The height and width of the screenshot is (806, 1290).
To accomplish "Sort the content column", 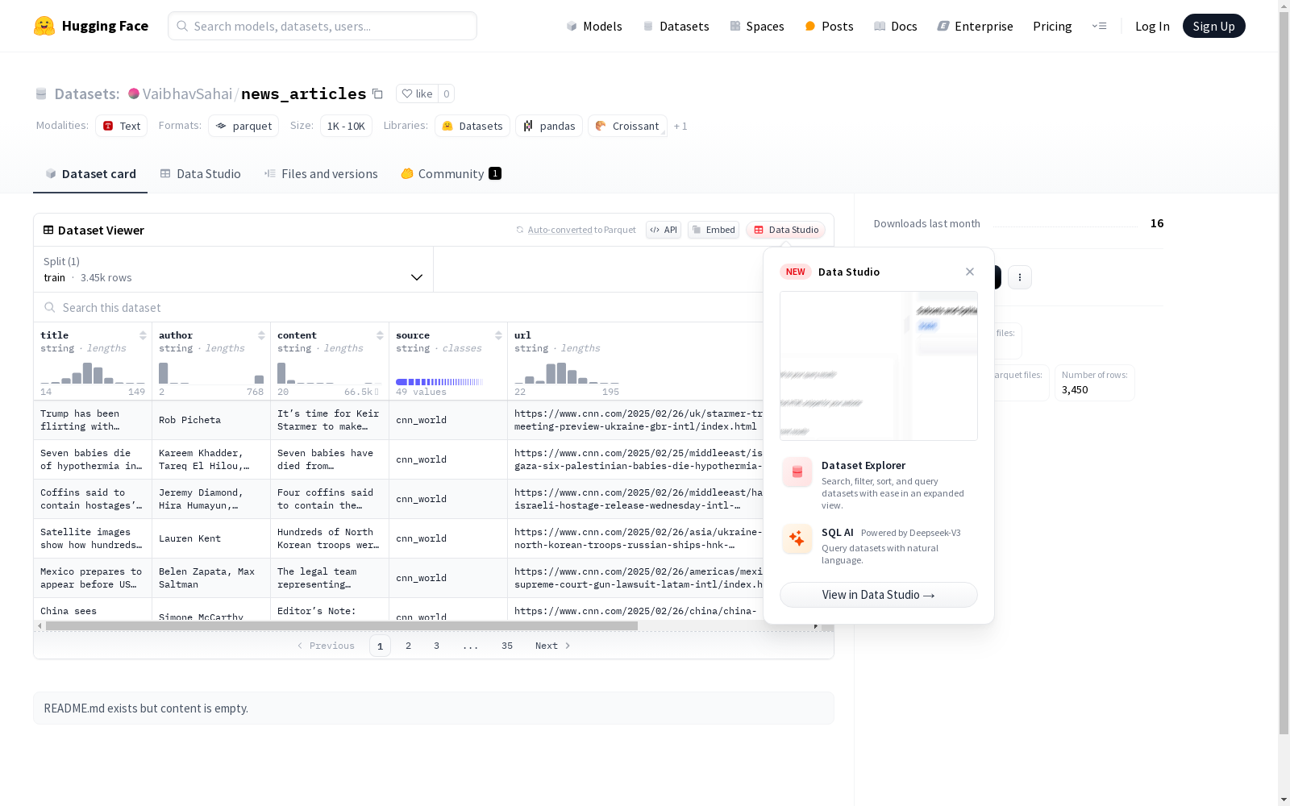I will pos(380,335).
